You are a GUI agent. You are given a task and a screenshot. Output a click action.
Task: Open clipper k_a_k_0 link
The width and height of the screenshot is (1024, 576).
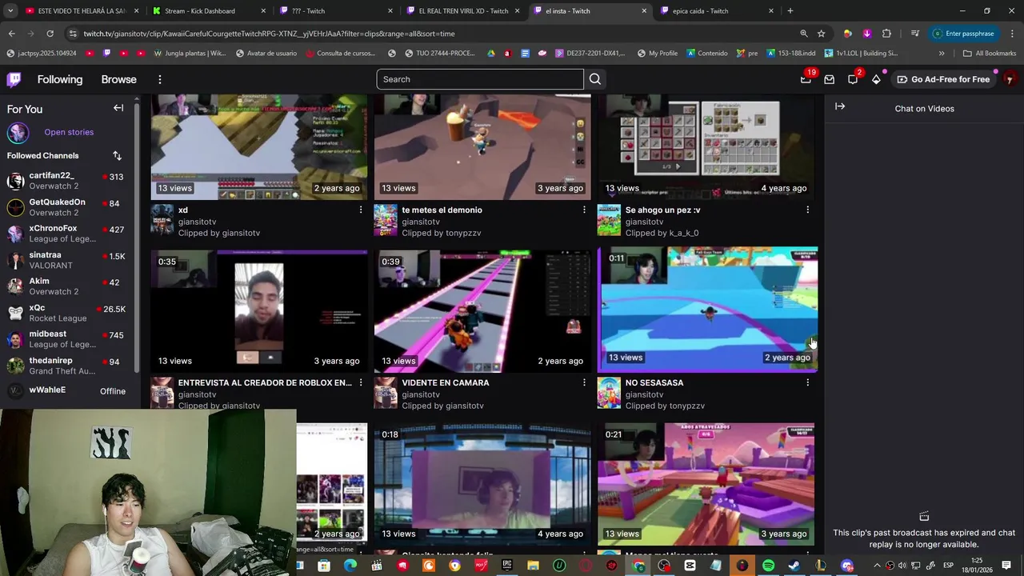pos(683,233)
